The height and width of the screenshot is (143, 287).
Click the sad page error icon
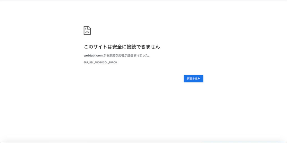point(87,30)
